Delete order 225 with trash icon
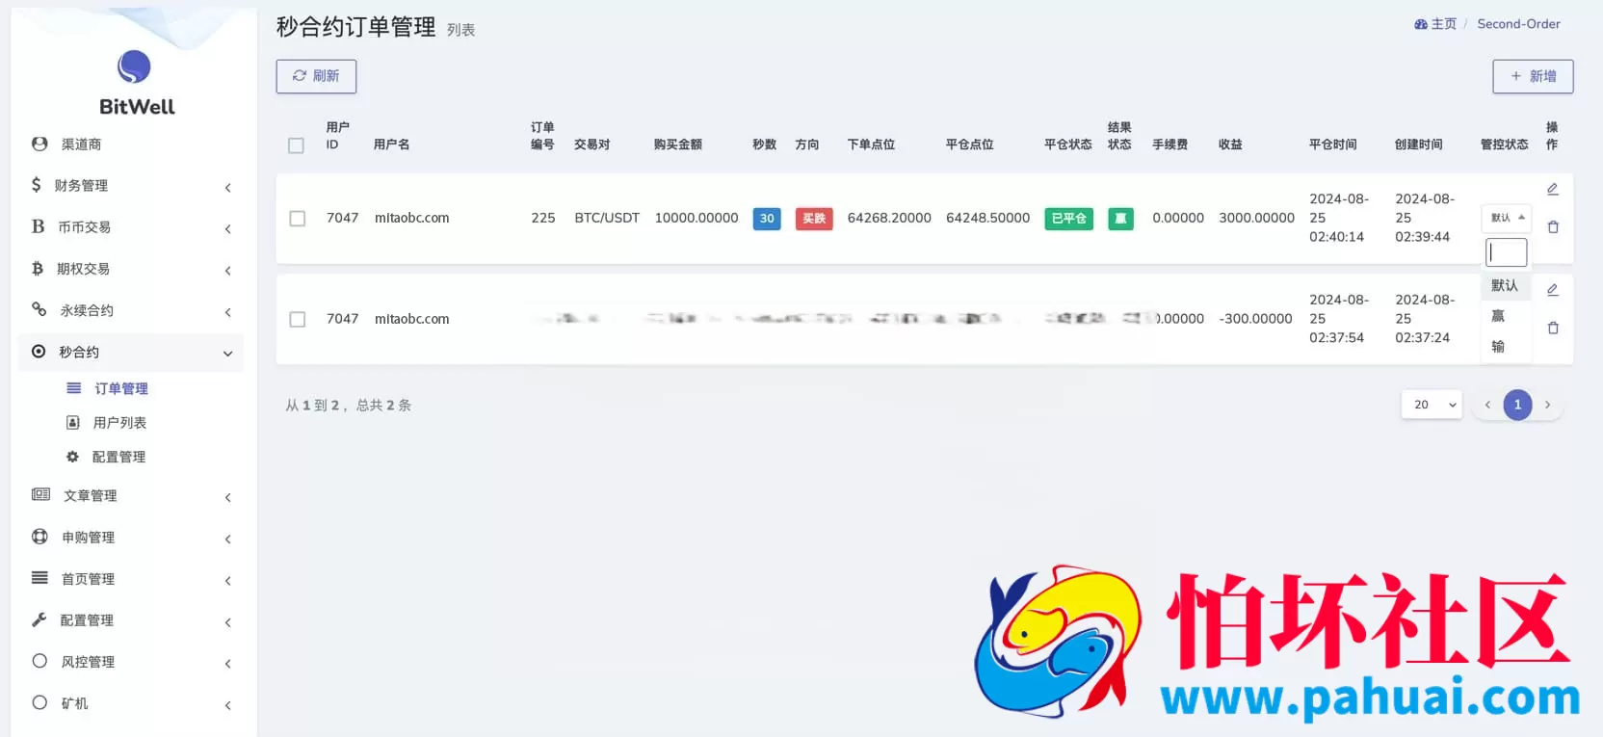Screen dimensions: 1603x737 (1553, 227)
